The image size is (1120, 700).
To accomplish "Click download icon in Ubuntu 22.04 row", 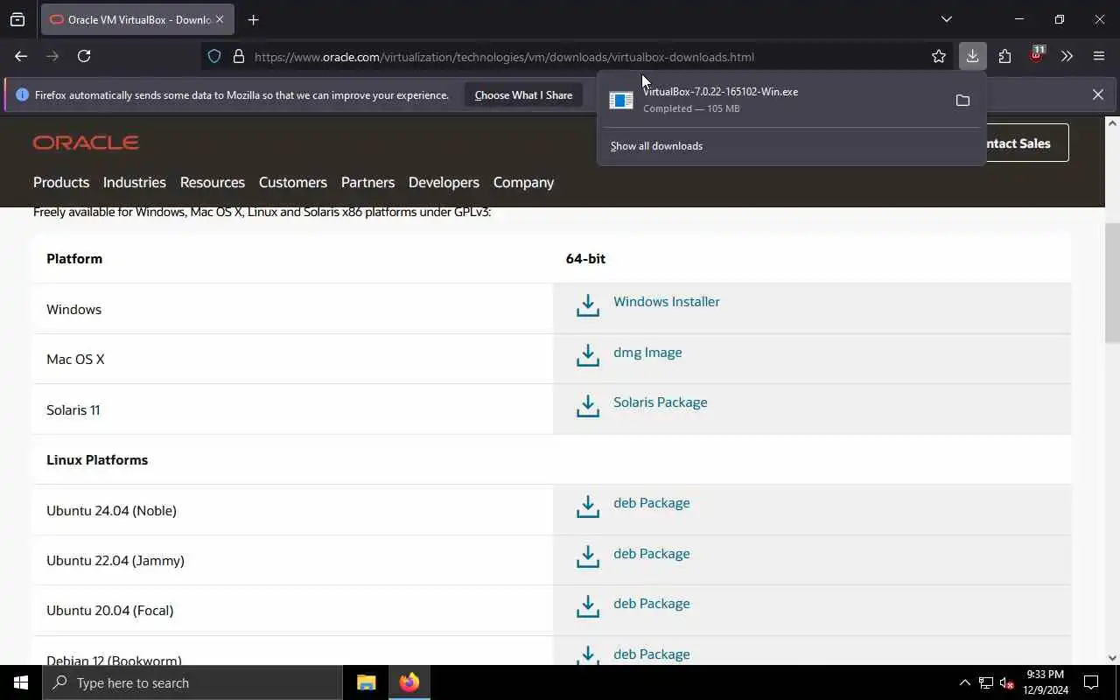I will pyautogui.click(x=588, y=556).
